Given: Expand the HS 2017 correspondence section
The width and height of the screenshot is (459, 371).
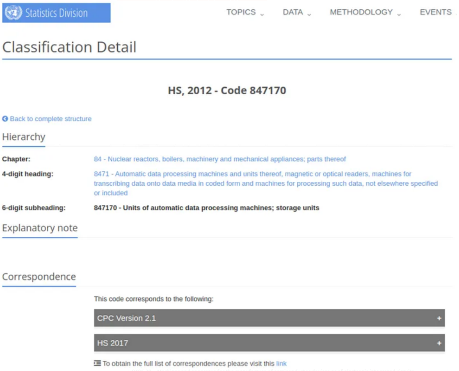Looking at the screenshot, I should click(x=269, y=343).
